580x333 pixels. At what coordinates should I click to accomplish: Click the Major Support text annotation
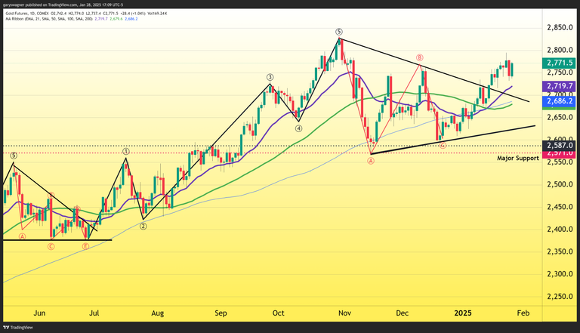(517, 159)
